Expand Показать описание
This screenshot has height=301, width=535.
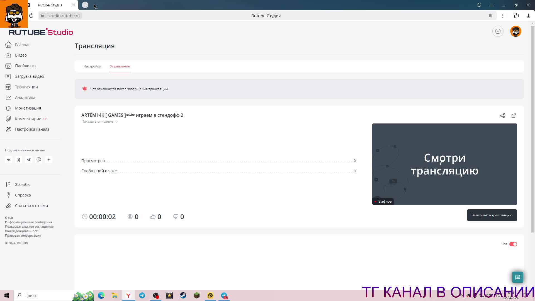99,122
